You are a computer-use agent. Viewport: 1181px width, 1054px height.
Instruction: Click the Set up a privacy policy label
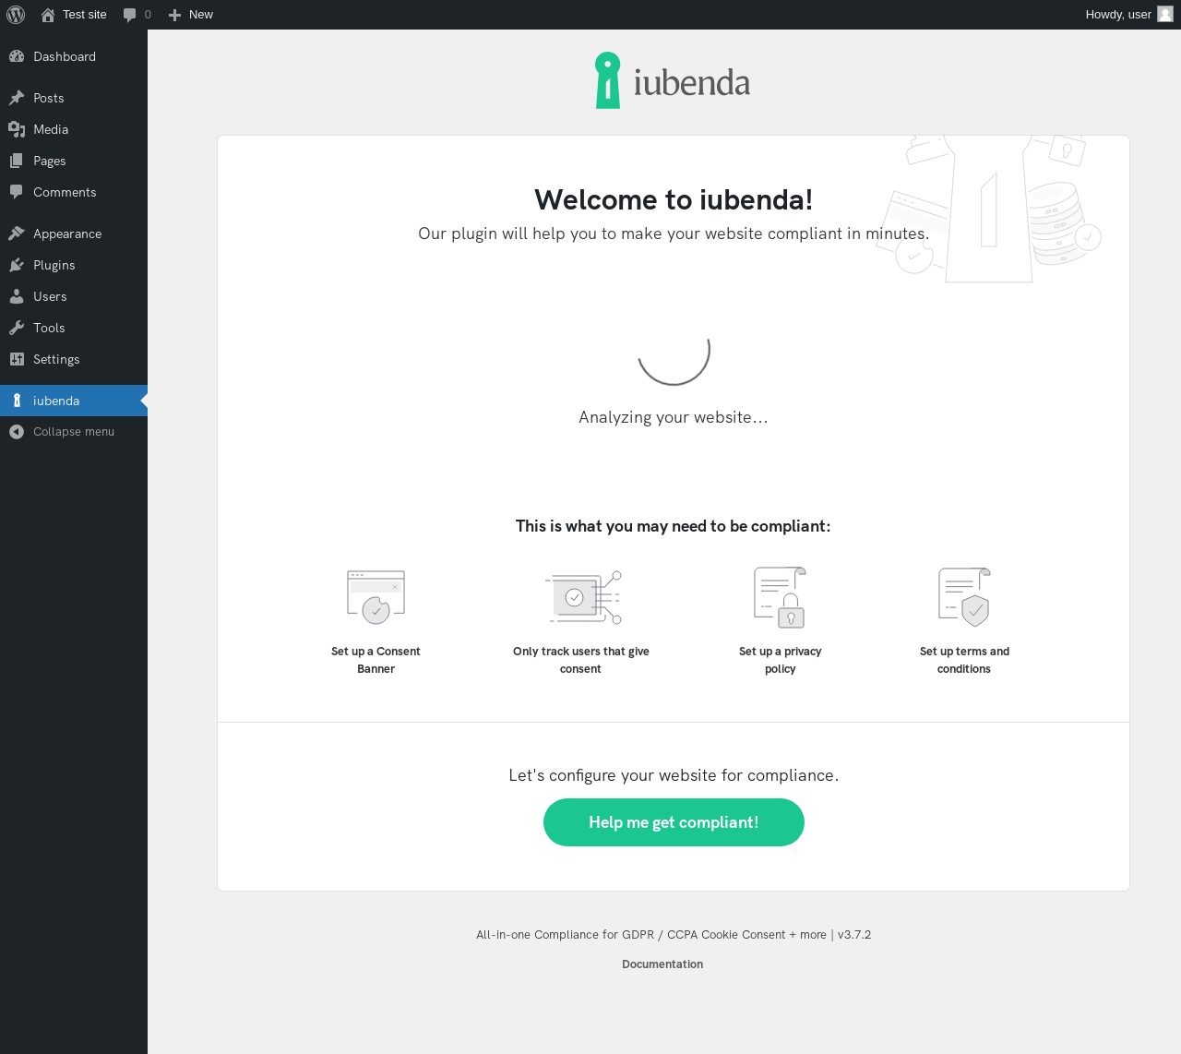(781, 660)
